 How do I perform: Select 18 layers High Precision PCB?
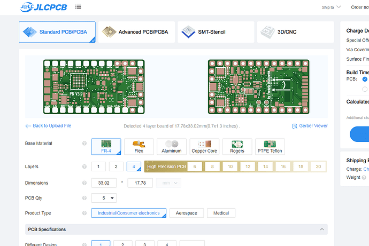click(x=301, y=166)
